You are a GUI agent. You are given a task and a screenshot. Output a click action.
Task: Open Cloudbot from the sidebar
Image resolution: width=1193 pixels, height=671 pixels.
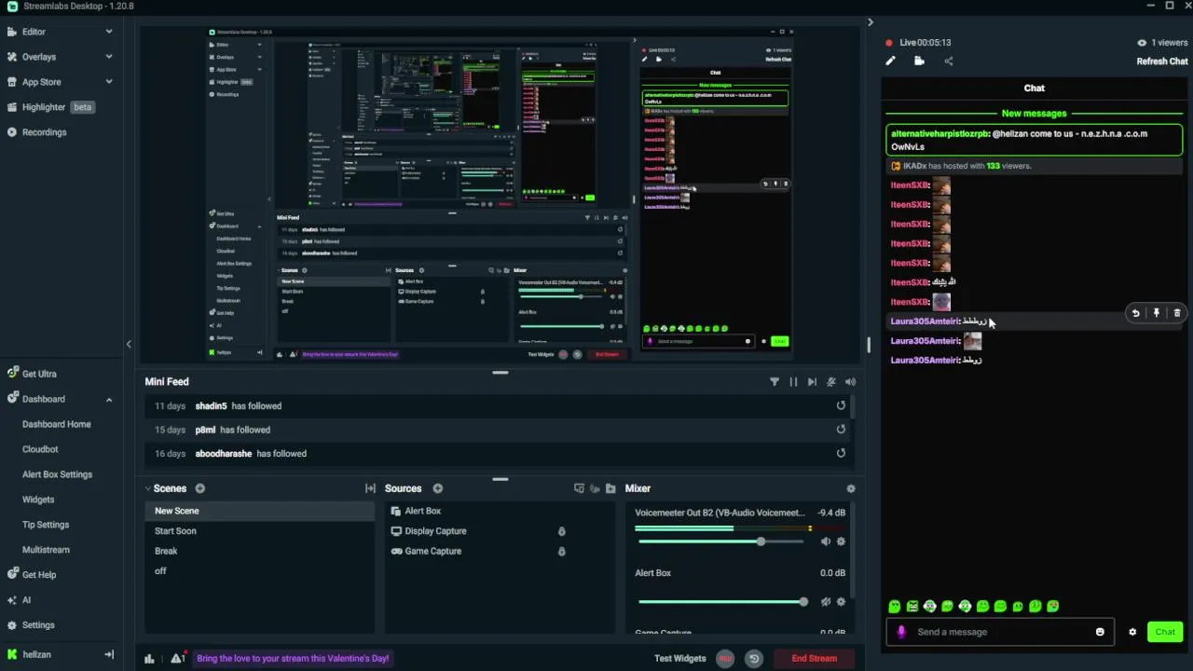pyautogui.click(x=40, y=449)
